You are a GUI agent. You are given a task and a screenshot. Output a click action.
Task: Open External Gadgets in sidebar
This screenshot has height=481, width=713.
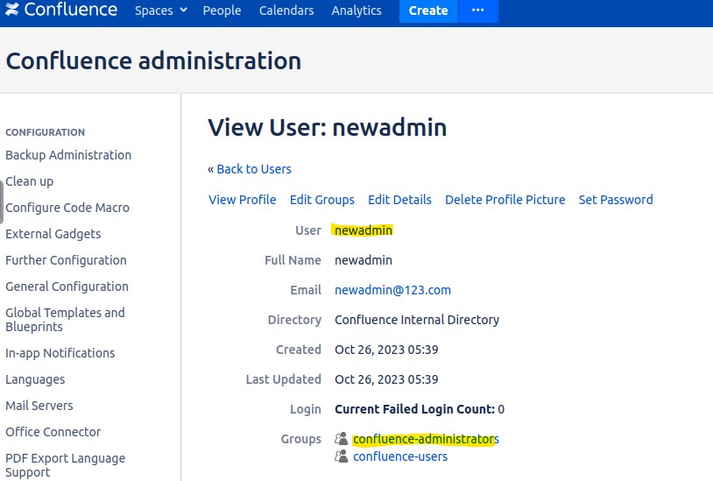[53, 234]
